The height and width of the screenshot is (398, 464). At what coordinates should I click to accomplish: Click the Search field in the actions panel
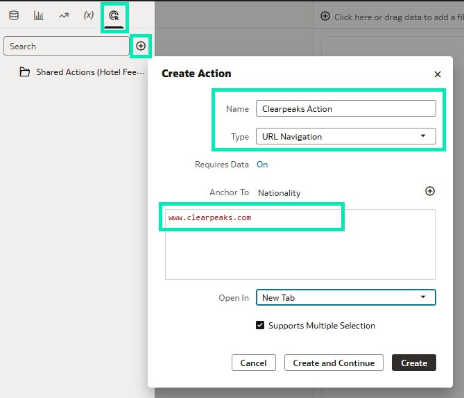point(67,46)
